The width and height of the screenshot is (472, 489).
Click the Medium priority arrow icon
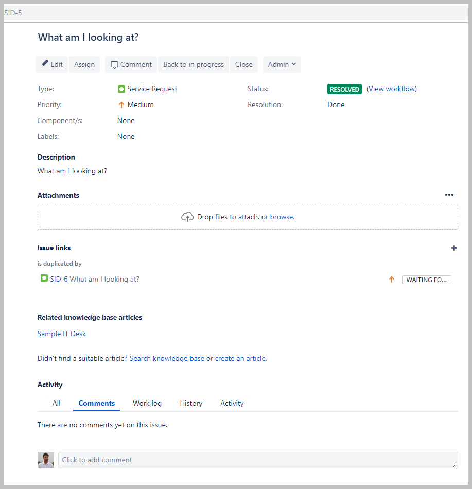point(121,105)
